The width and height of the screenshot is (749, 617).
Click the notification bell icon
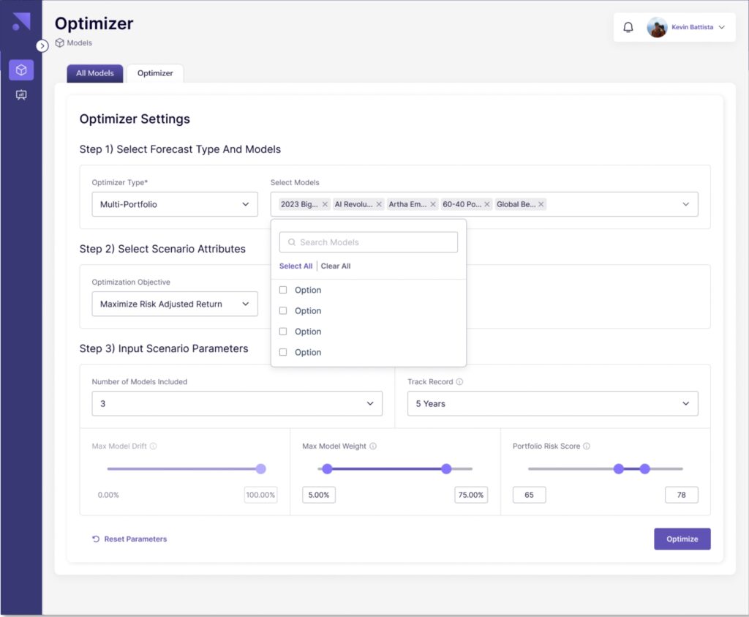tap(628, 27)
